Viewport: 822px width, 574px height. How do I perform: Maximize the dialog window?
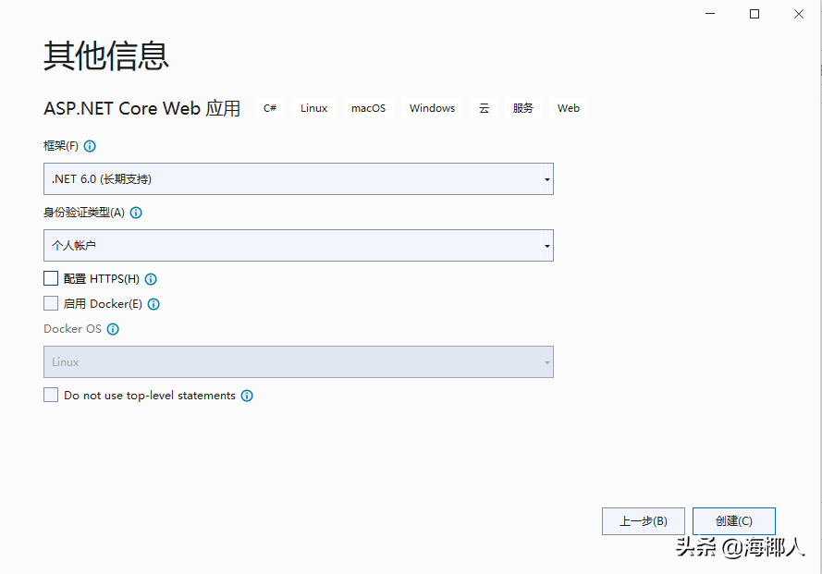(755, 14)
